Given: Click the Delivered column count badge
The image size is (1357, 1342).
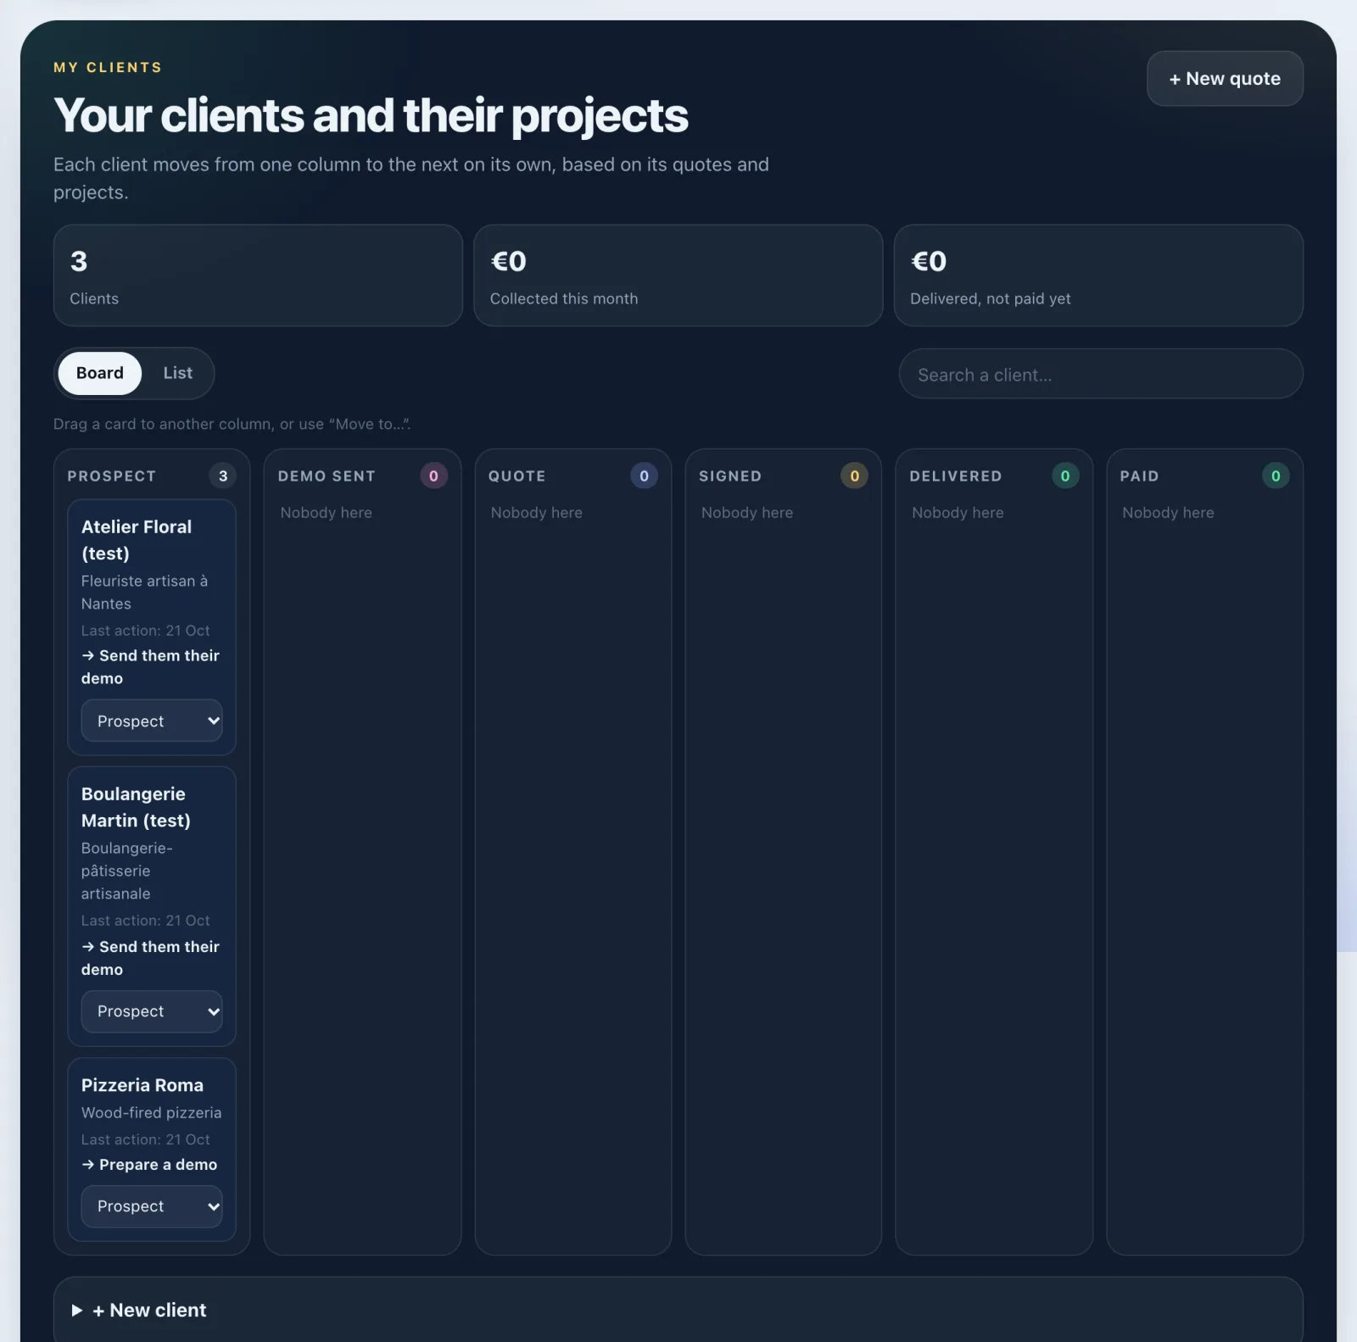Looking at the screenshot, I should coord(1065,476).
